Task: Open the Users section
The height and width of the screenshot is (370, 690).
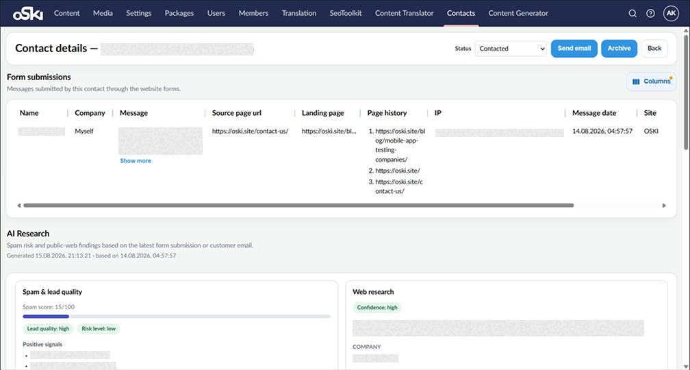Action: [216, 13]
